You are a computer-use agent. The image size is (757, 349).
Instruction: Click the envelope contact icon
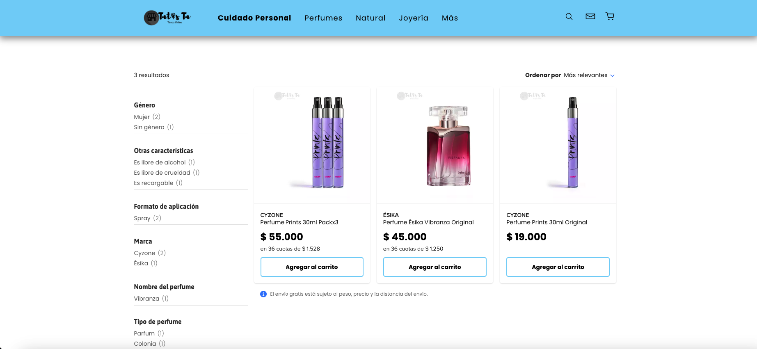pos(590,17)
